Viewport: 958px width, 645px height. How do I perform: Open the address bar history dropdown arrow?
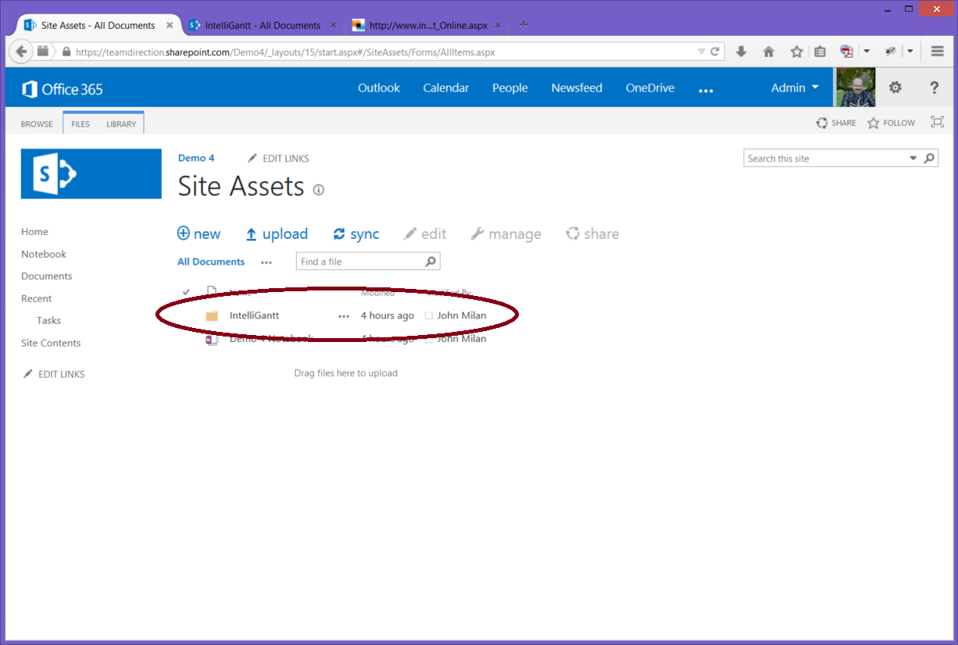pos(701,52)
